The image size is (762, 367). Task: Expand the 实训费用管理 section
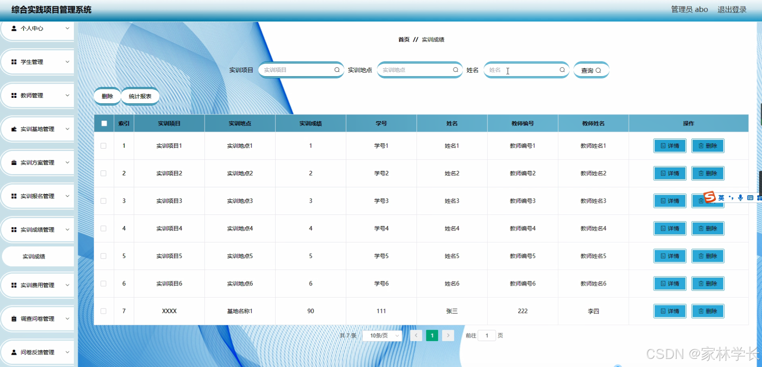[38, 285]
